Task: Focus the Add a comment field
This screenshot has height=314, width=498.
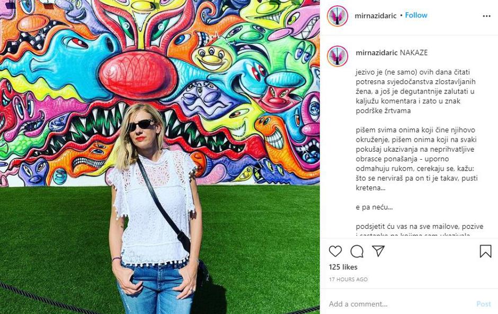Action: (400, 304)
